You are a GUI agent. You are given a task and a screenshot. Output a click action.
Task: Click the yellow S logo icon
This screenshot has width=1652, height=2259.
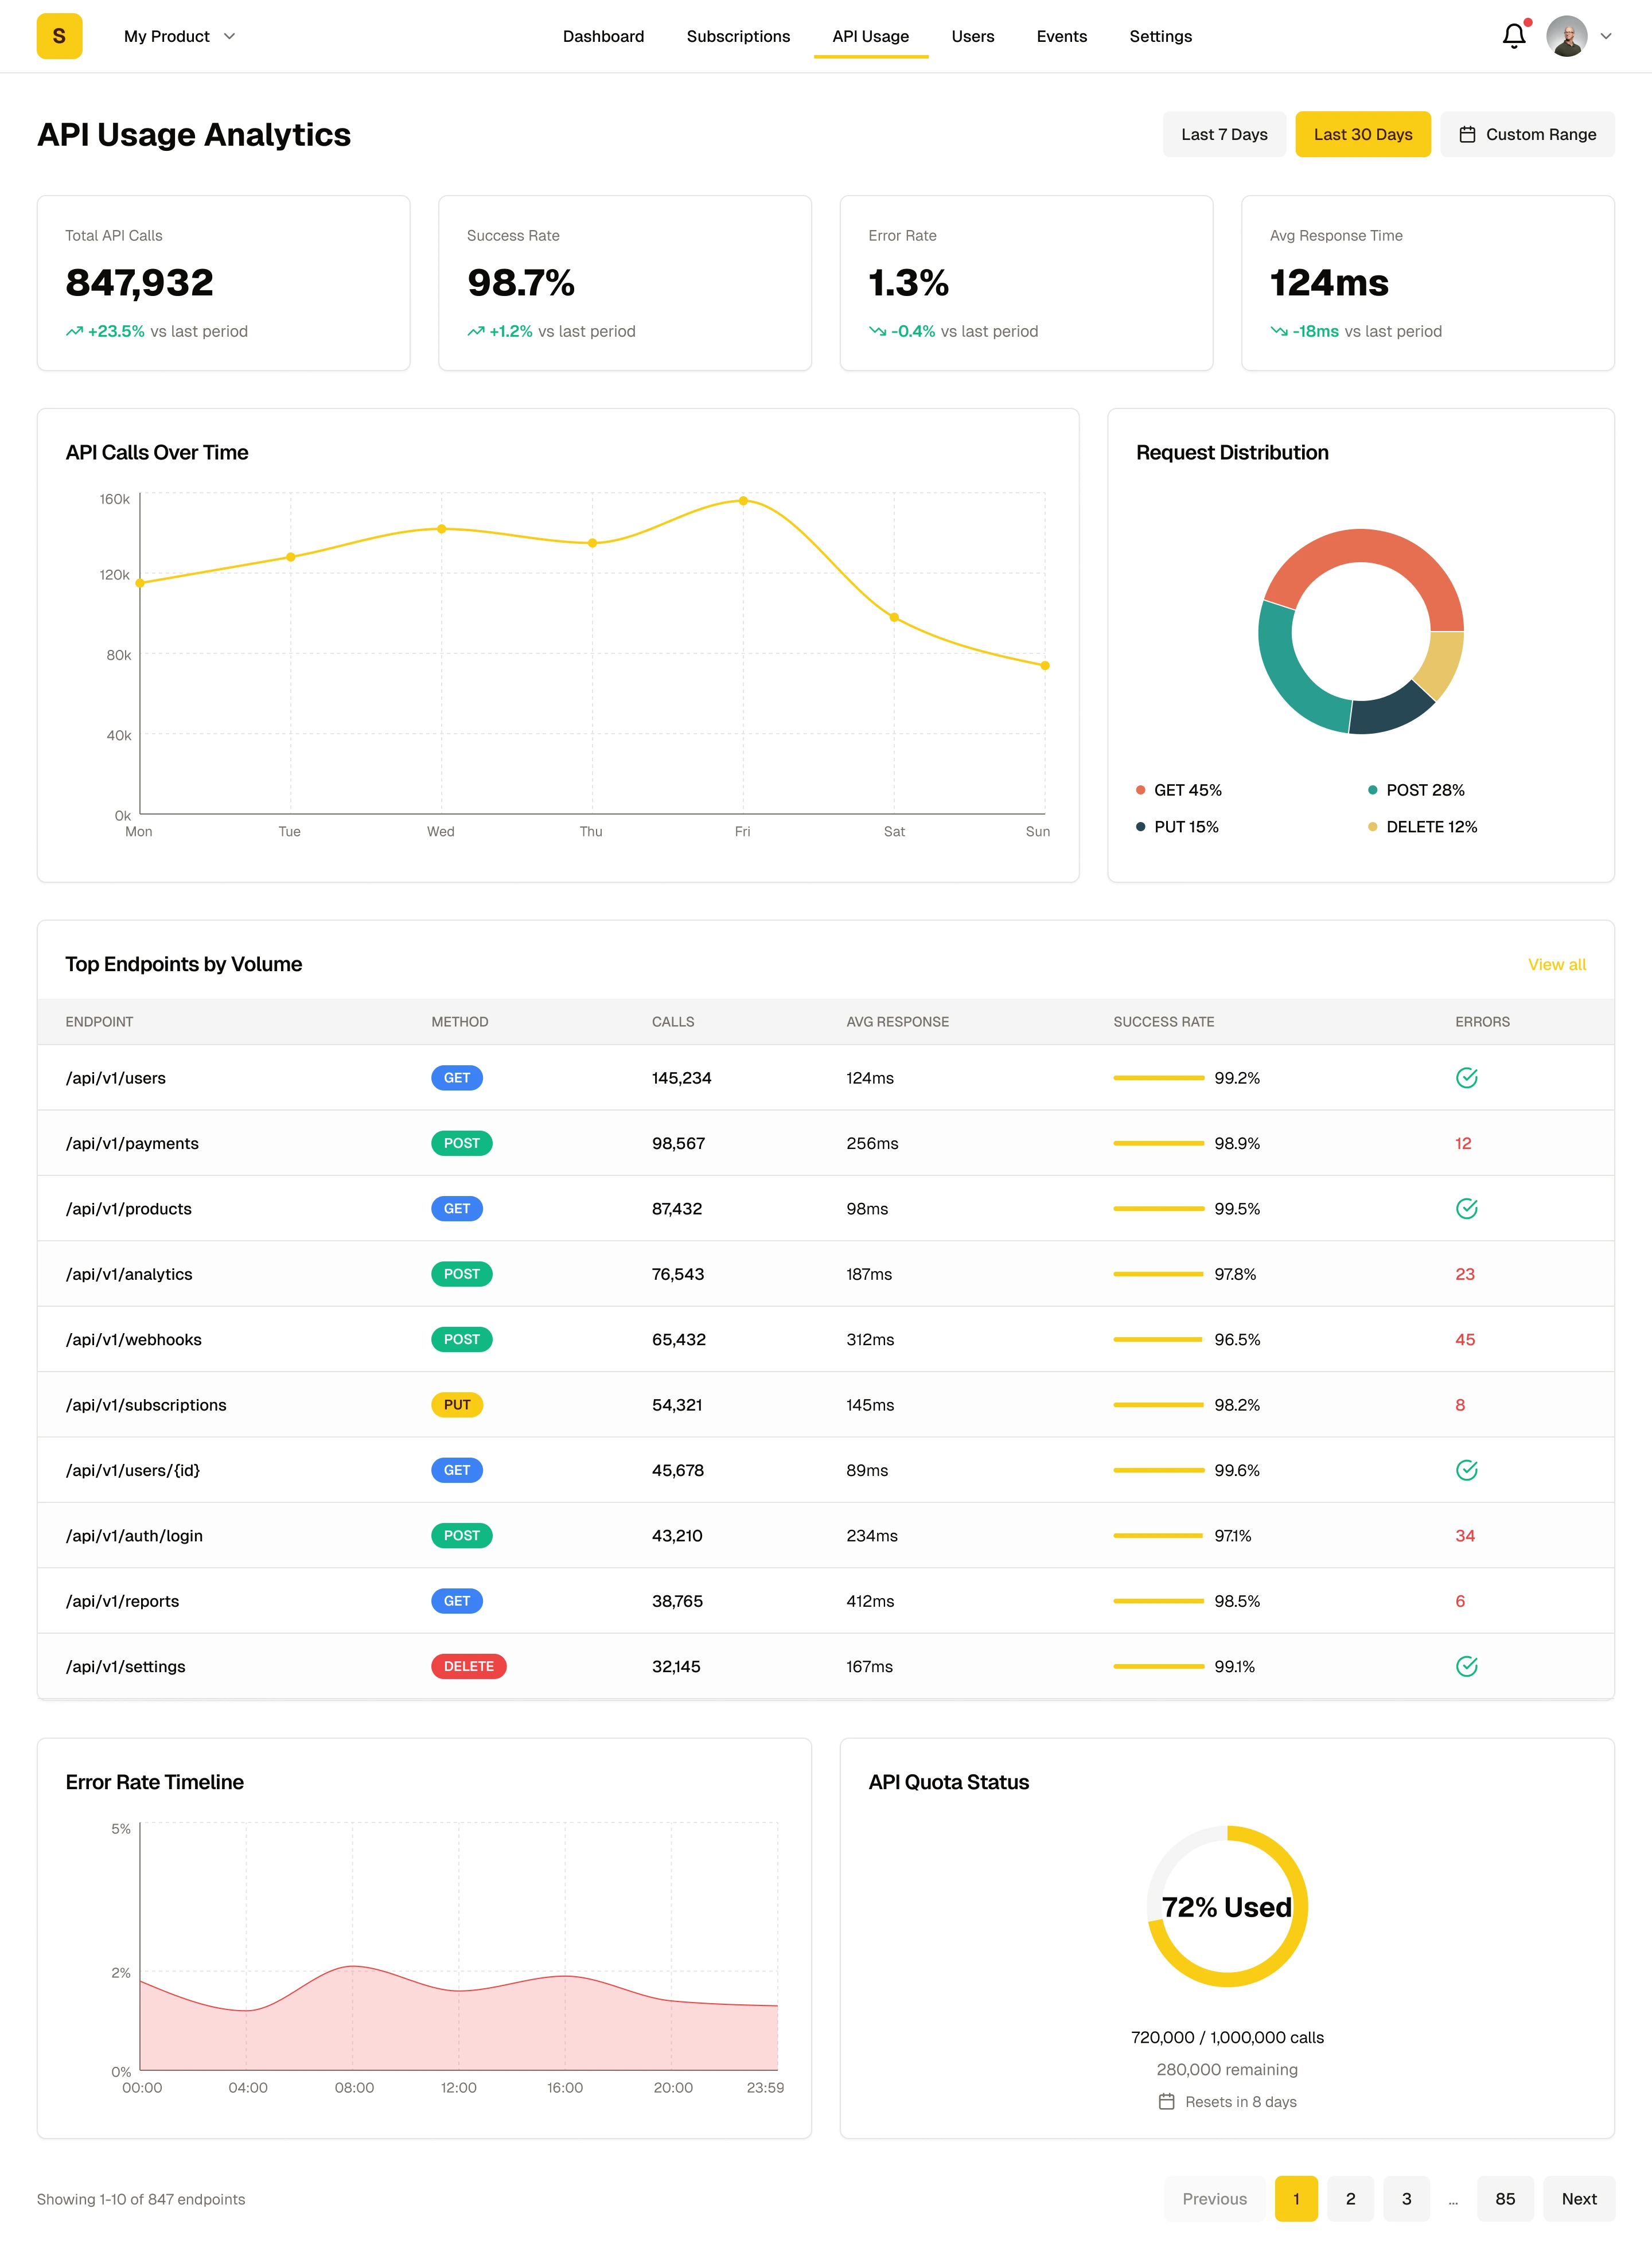coord(59,36)
